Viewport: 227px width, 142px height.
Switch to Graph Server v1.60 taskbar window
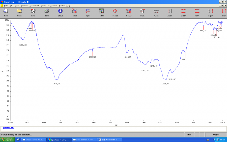point(34,140)
